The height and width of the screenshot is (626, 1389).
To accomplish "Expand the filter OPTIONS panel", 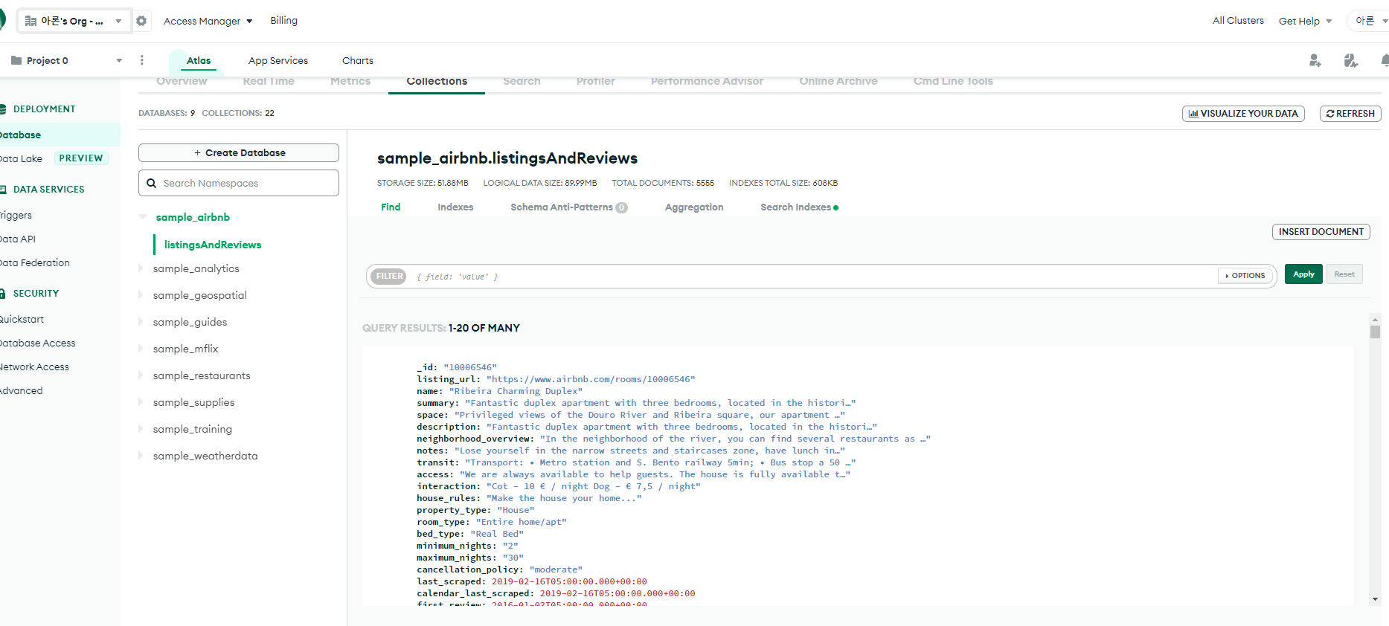I will point(1245,276).
